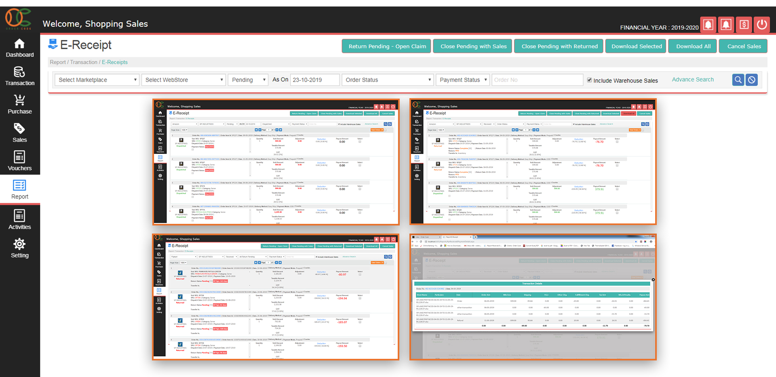Click the Download All button

coord(693,46)
